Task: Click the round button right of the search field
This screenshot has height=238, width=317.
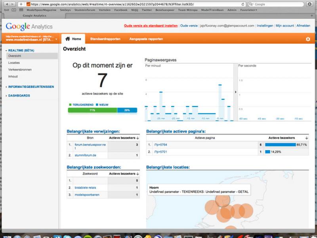Action: [309, 4]
